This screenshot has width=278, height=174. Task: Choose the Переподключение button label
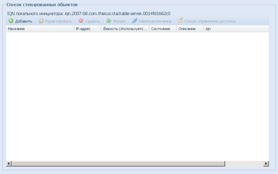tap(155, 21)
